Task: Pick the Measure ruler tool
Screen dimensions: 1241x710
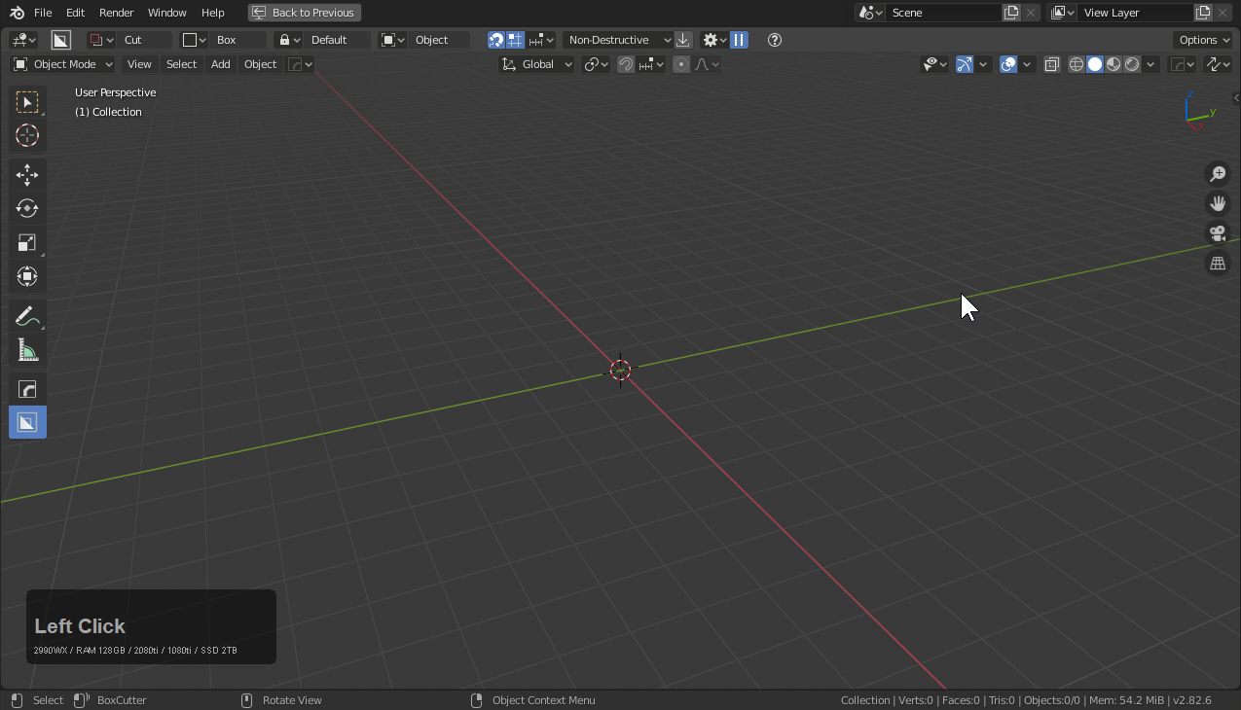Action: coord(27,350)
